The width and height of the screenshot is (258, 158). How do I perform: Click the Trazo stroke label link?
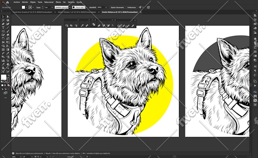(38, 8)
